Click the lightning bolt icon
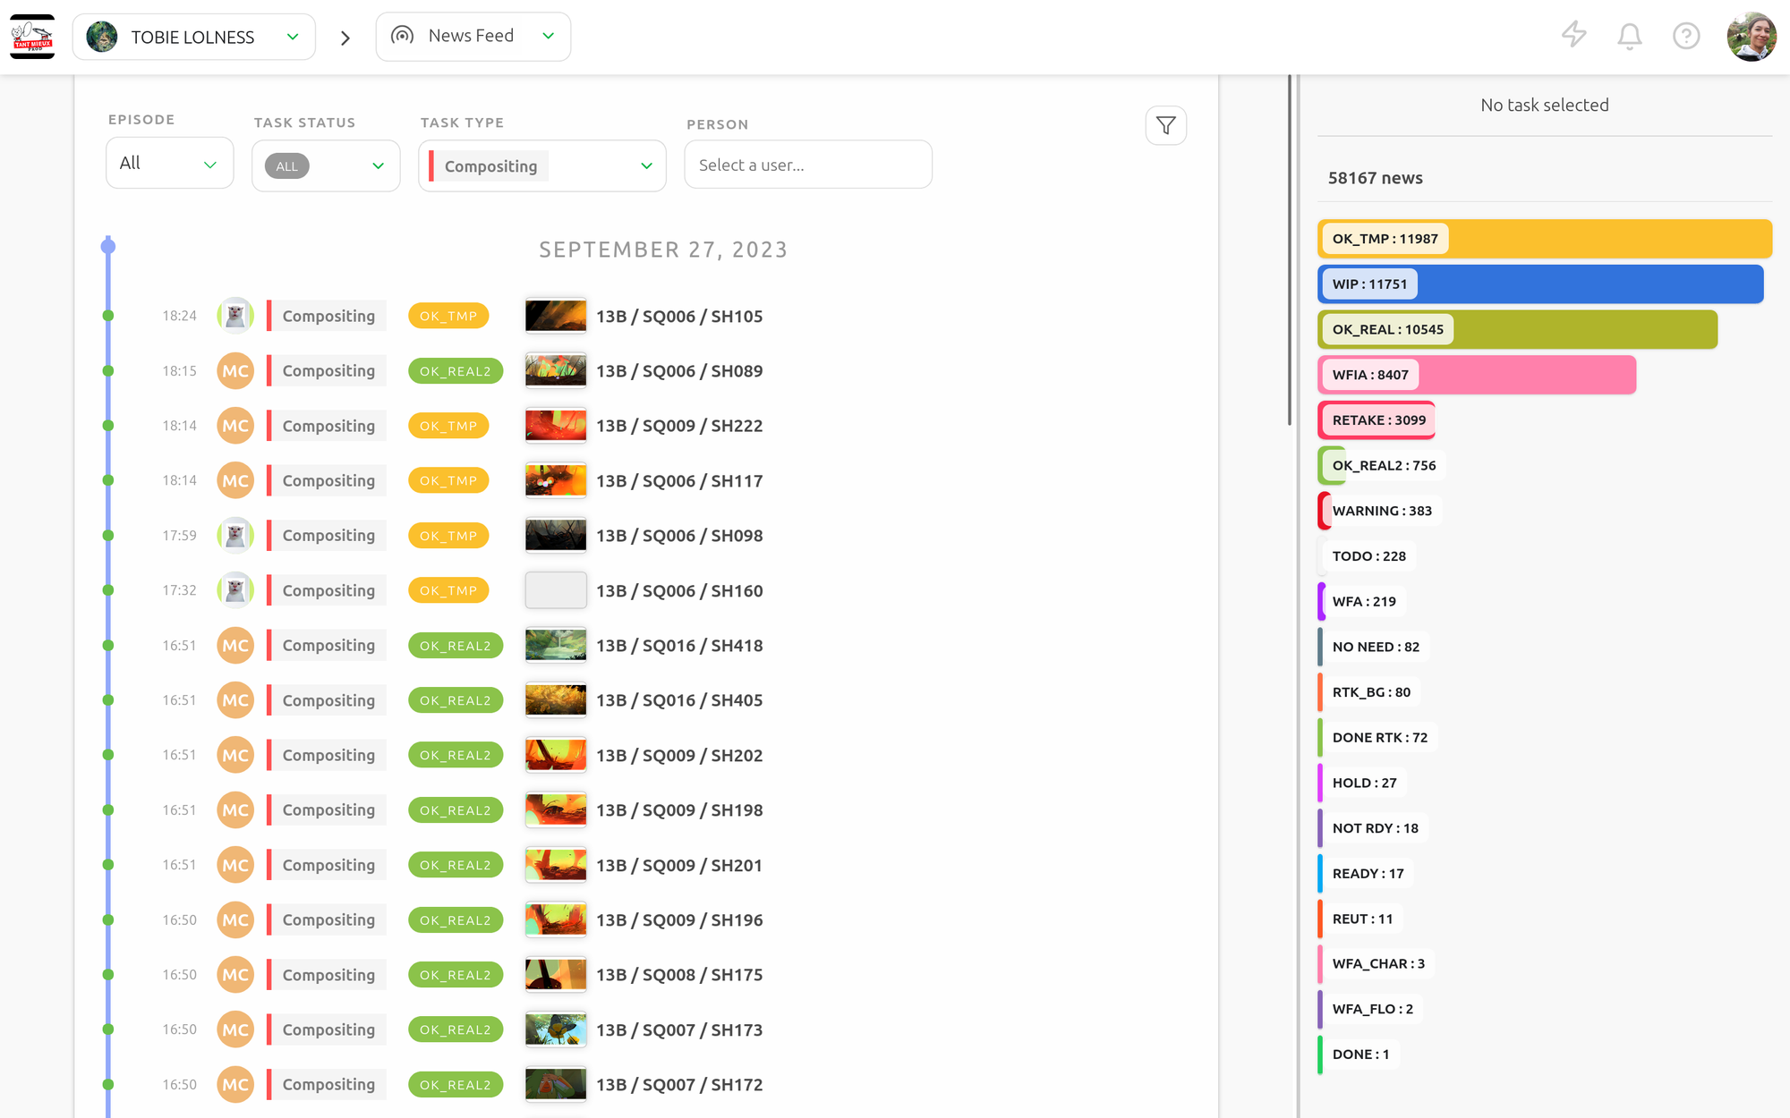This screenshot has width=1790, height=1118. pyautogui.click(x=1573, y=36)
